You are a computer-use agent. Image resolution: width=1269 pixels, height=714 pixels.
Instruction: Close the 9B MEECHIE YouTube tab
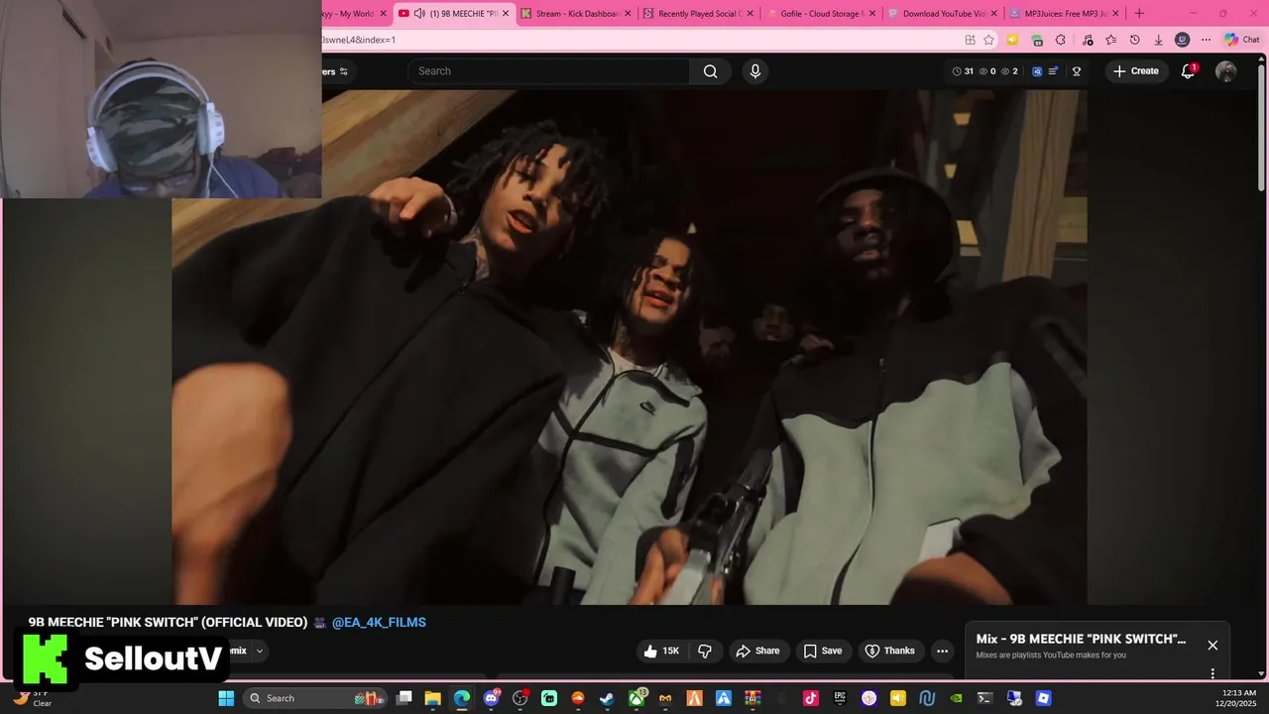[x=506, y=13]
